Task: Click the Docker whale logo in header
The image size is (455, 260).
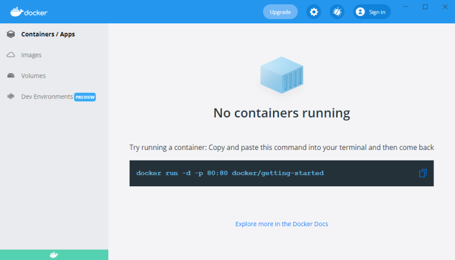Action: (x=29, y=12)
